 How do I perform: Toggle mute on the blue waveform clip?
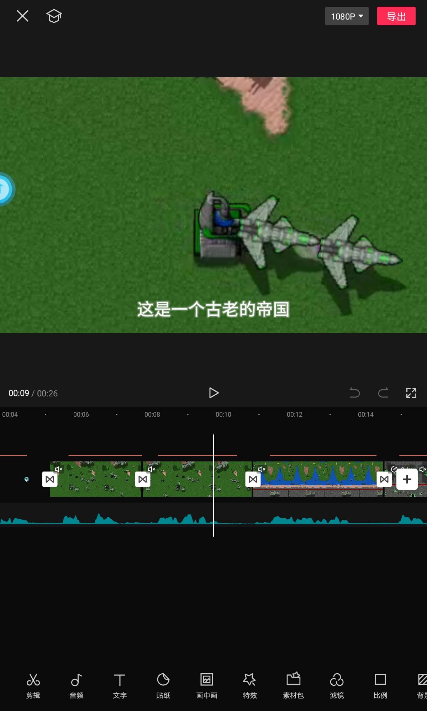click(x=262, y=469)
